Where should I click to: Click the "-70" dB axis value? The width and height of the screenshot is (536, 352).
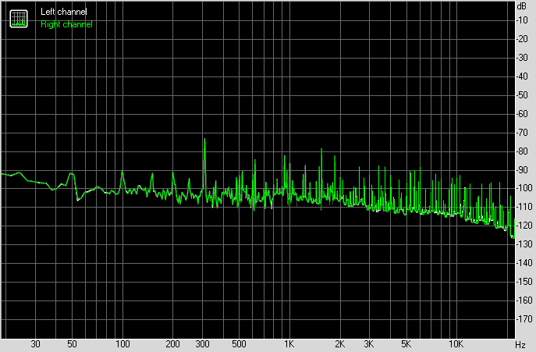[x=522, y=133]
